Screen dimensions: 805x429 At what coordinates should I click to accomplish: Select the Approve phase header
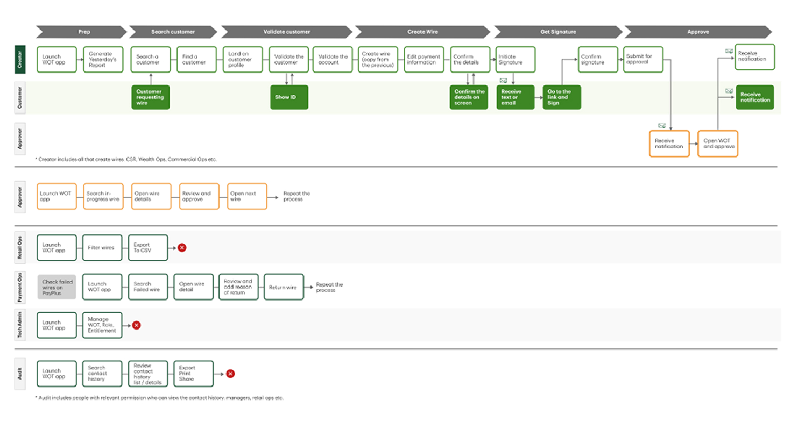tap(698, 32)
